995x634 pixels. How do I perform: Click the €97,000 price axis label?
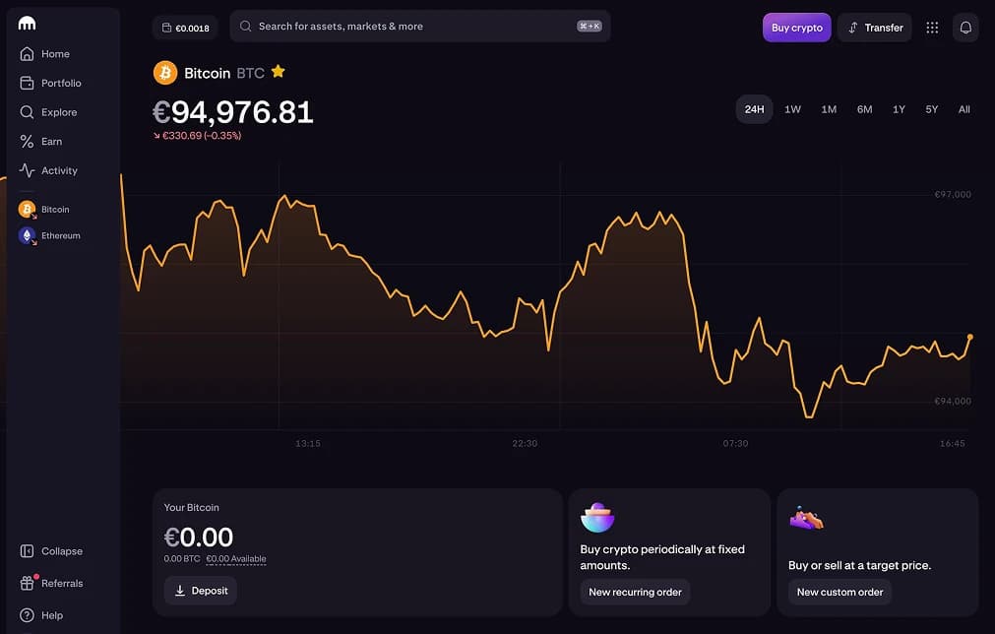tap(953, 194)
